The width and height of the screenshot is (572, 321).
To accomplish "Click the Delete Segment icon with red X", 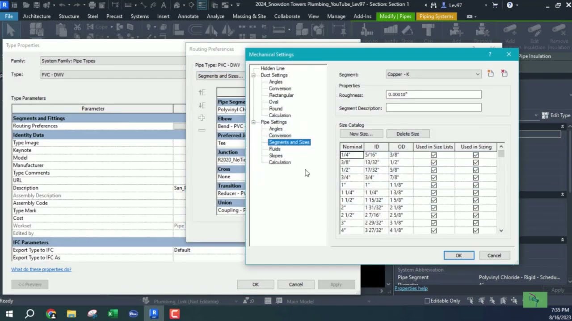I will pos(505,74).
